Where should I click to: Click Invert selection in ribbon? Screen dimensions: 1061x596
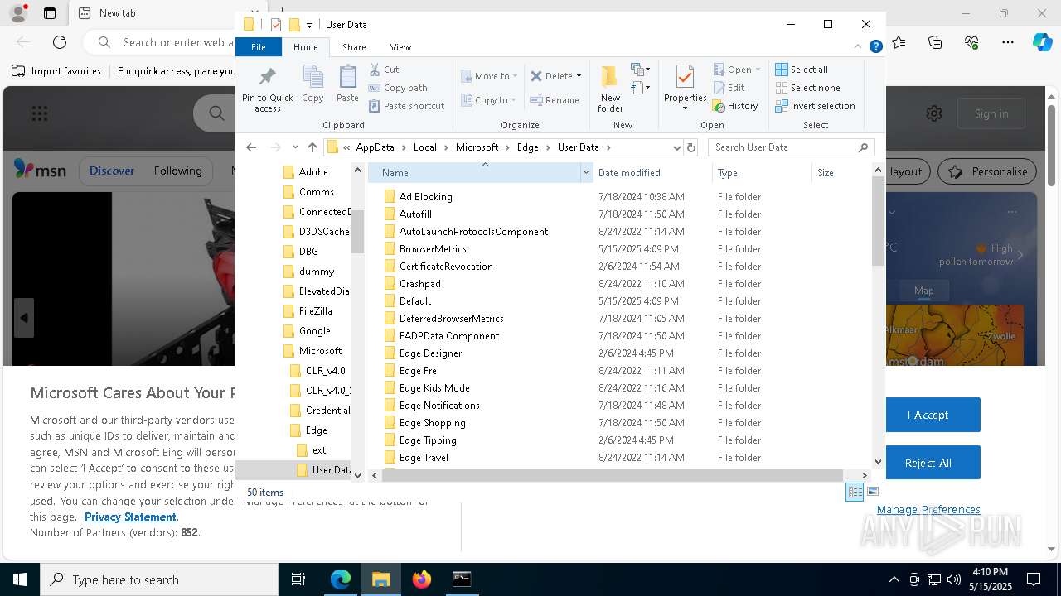coord(815,106)
